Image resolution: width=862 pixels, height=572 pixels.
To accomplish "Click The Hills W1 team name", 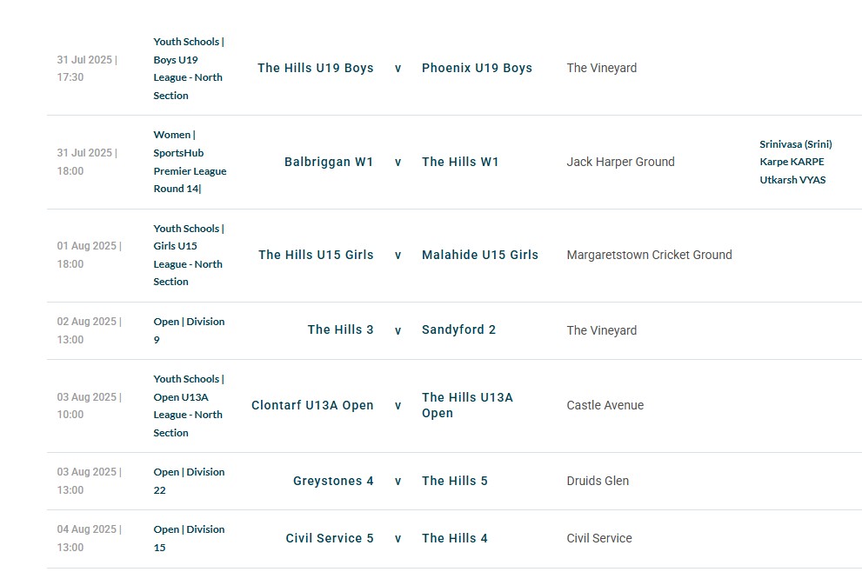I will [x=460, y=162].
